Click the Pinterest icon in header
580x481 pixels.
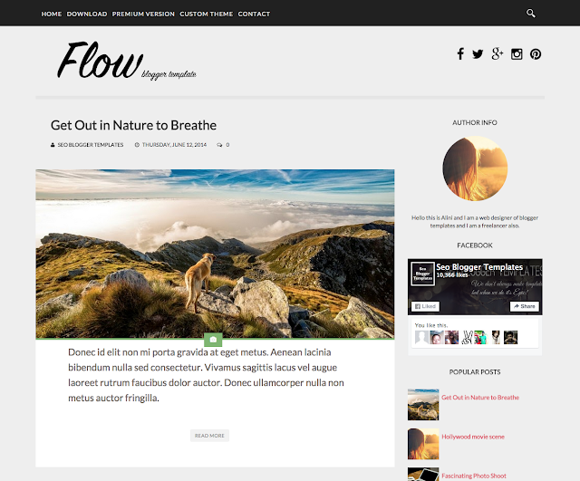click(x=536, y=54)
